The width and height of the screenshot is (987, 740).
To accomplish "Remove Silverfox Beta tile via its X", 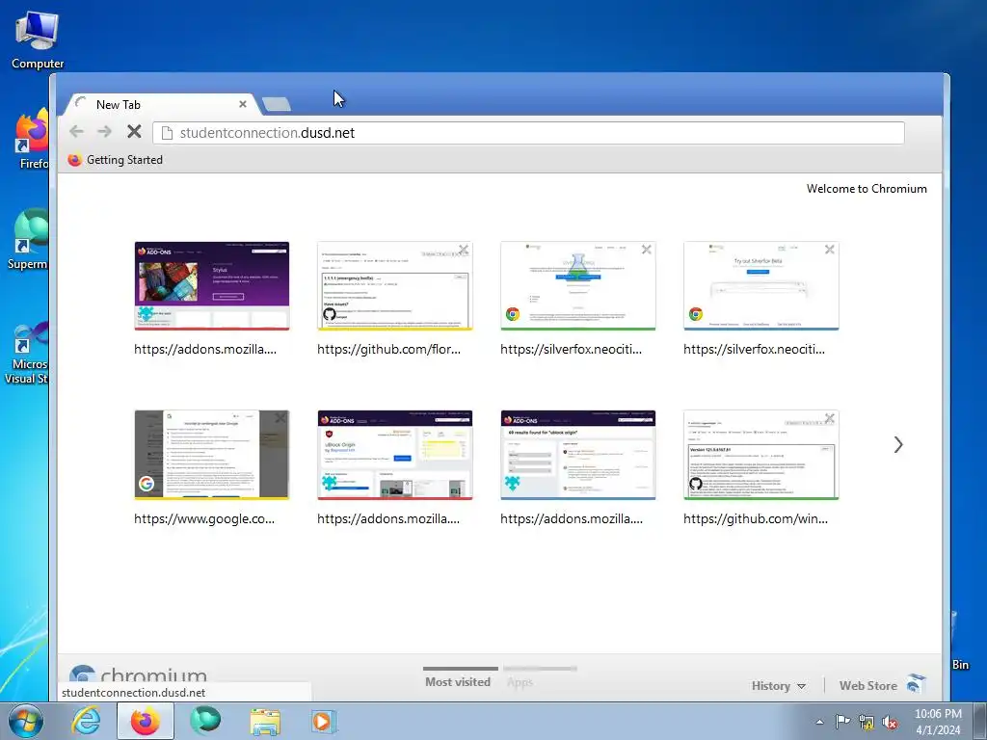I will point(830,250).
